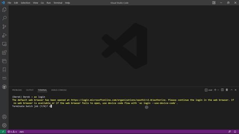Image resolution: width=239 pixels, height=134 pixels.
Task: Open the device/notebook icon in activity bar
Action: pos(4,70)
